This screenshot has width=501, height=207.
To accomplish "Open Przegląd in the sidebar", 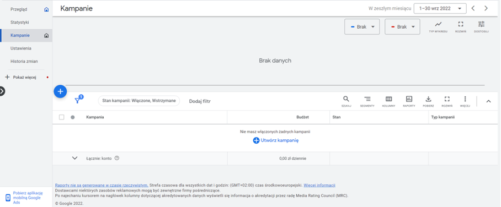I will tap(19, 9).
